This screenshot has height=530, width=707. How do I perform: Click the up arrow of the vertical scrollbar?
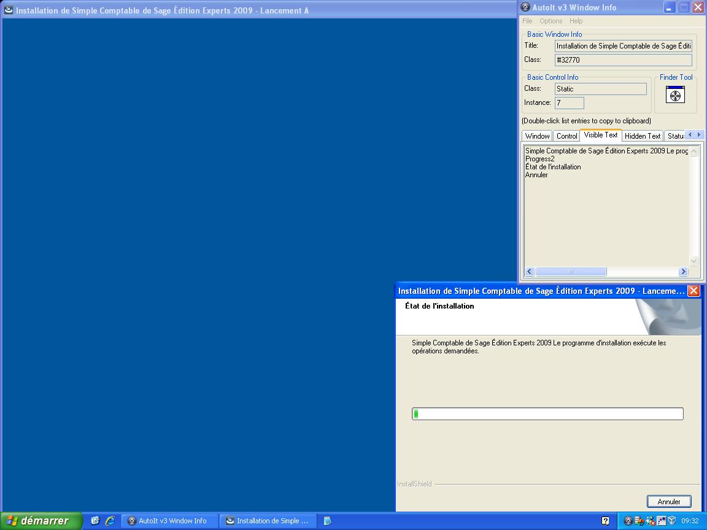coord(694,152)
